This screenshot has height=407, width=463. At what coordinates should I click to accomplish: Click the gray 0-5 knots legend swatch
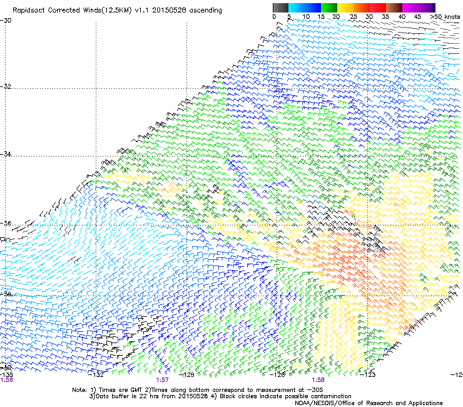coord(280,8)
